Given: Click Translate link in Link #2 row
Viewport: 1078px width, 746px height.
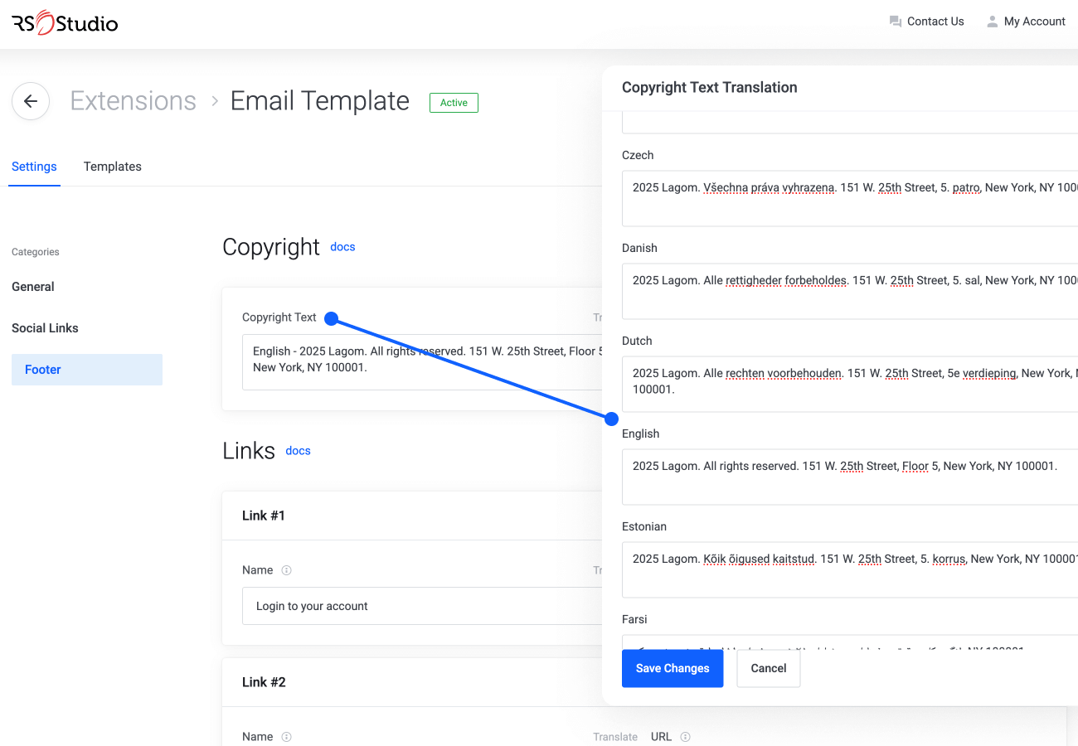Looking at the screenshot, I should [x=615, y=737].
